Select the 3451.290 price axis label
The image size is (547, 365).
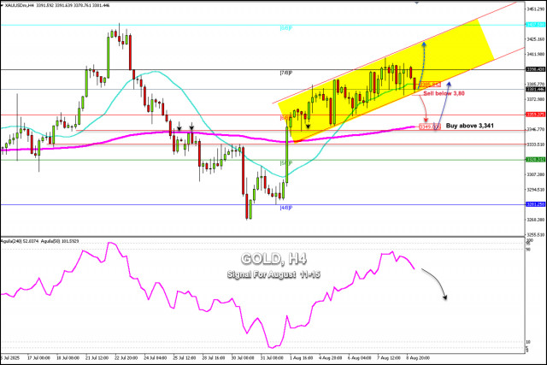(536, 9)
